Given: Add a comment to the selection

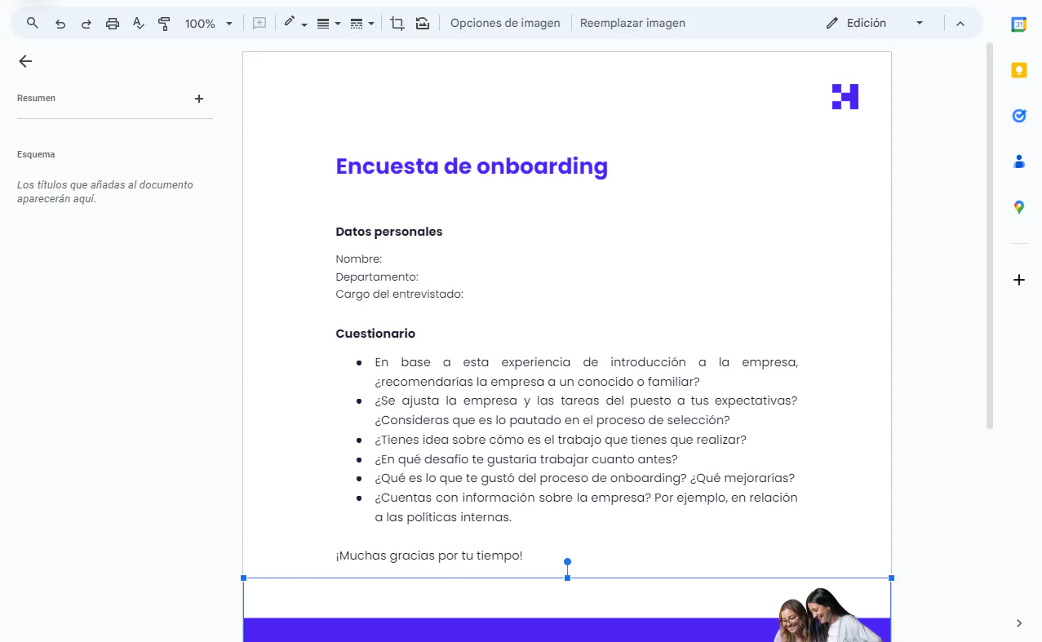Looking at the screenshot, I should tap(259, 23).
